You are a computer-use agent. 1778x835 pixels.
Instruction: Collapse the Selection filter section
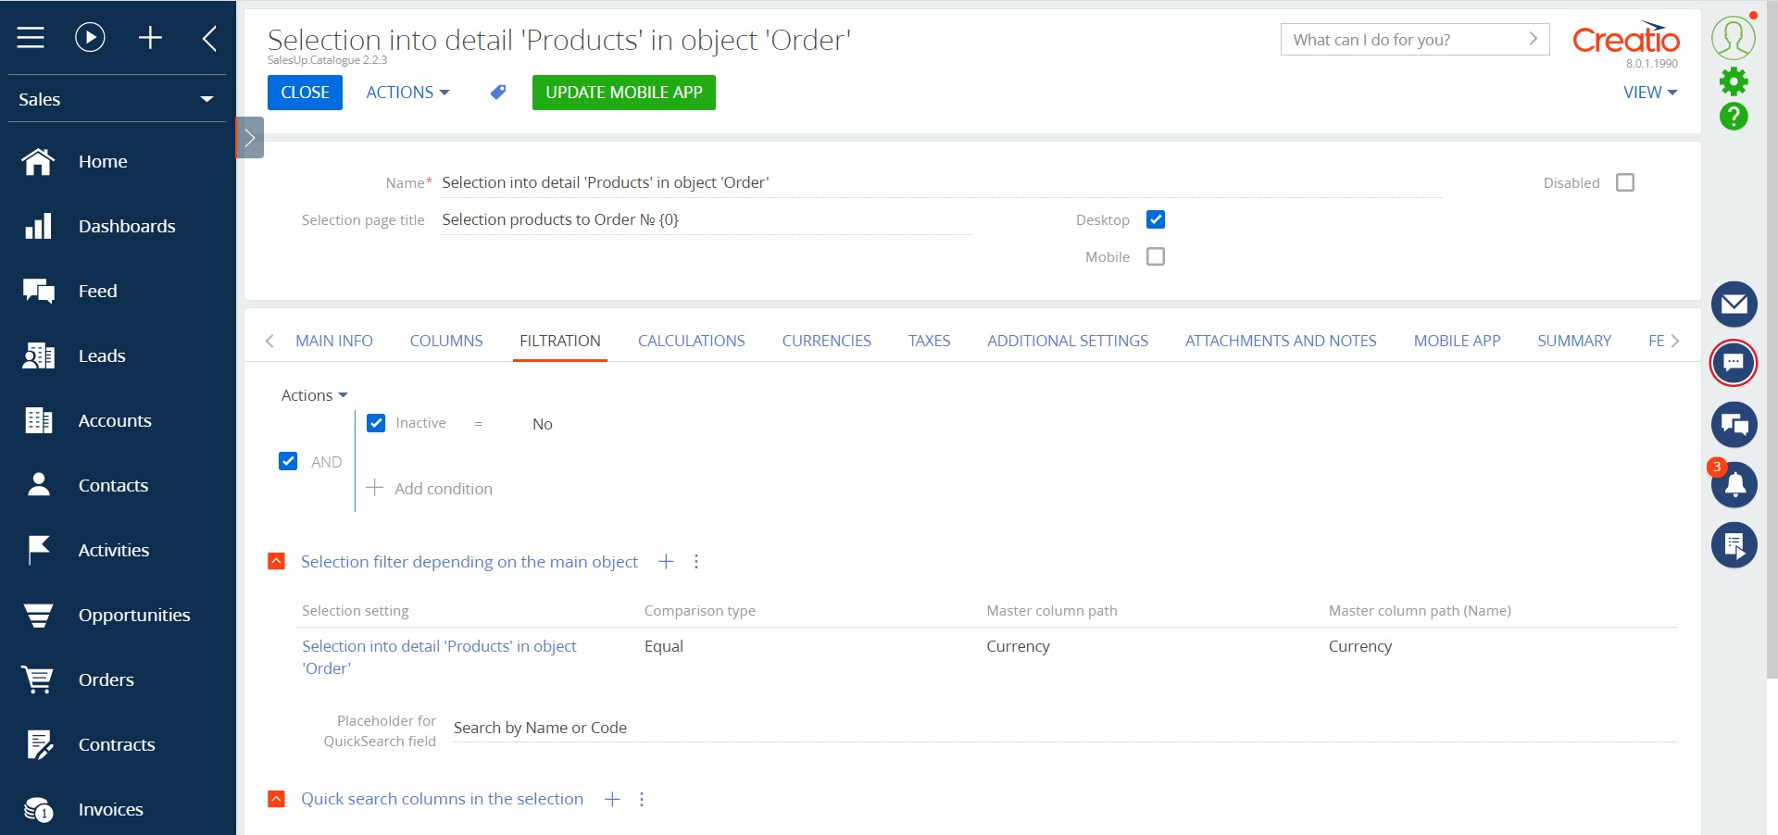276,561
